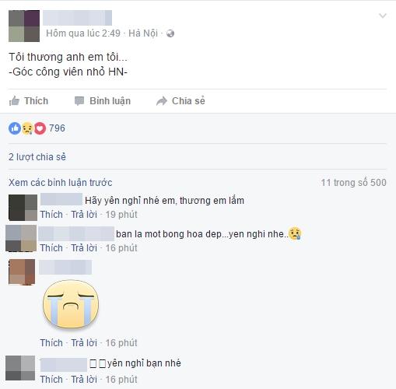Open the post options chevron at top right
Screen dimensions: 396x389
click(383, 16)
